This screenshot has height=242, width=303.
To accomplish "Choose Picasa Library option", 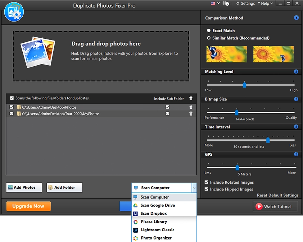I will [x=164, y=222].
